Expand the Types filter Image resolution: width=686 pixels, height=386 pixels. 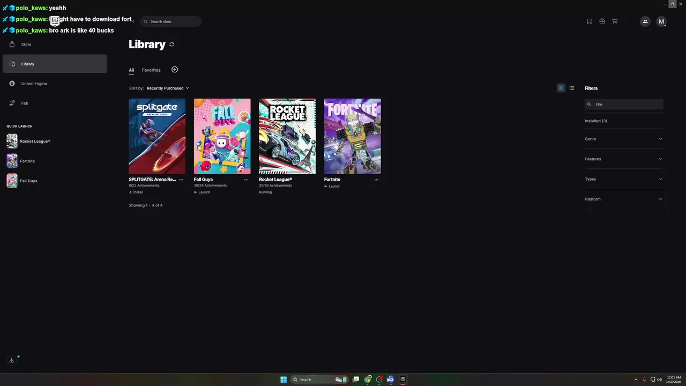point(624,179)
